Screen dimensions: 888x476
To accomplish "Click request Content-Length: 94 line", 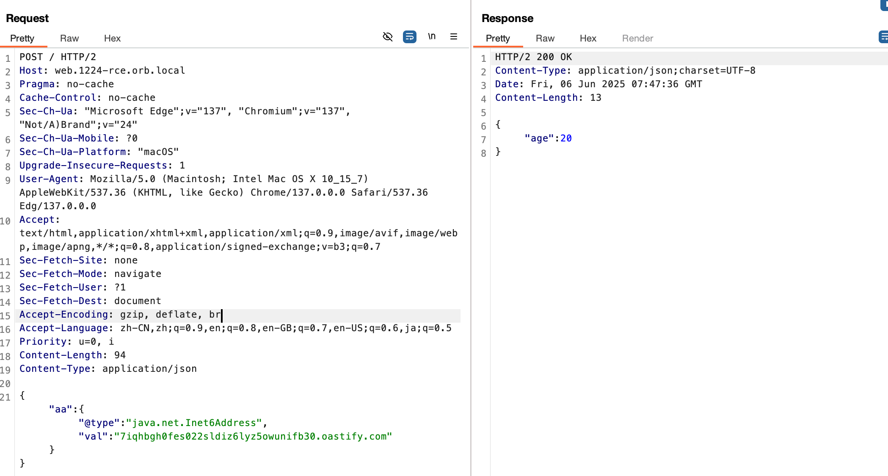I will pos(73,355).
